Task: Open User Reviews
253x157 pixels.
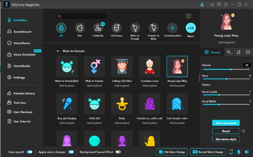Action: [20, 112]
